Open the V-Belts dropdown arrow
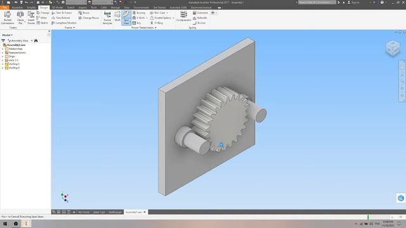 (147, 18)
